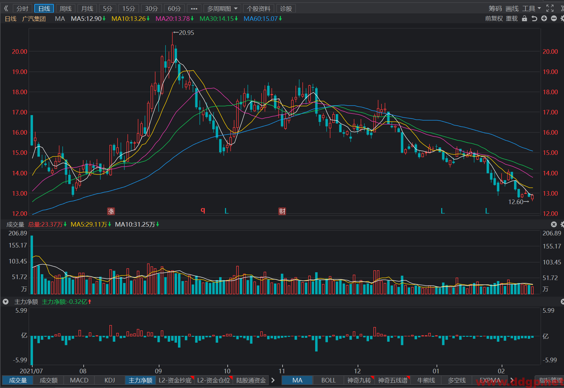Click the unlock padlock icon
Viewport: 564px width, 388px height.
pos(524,19)
